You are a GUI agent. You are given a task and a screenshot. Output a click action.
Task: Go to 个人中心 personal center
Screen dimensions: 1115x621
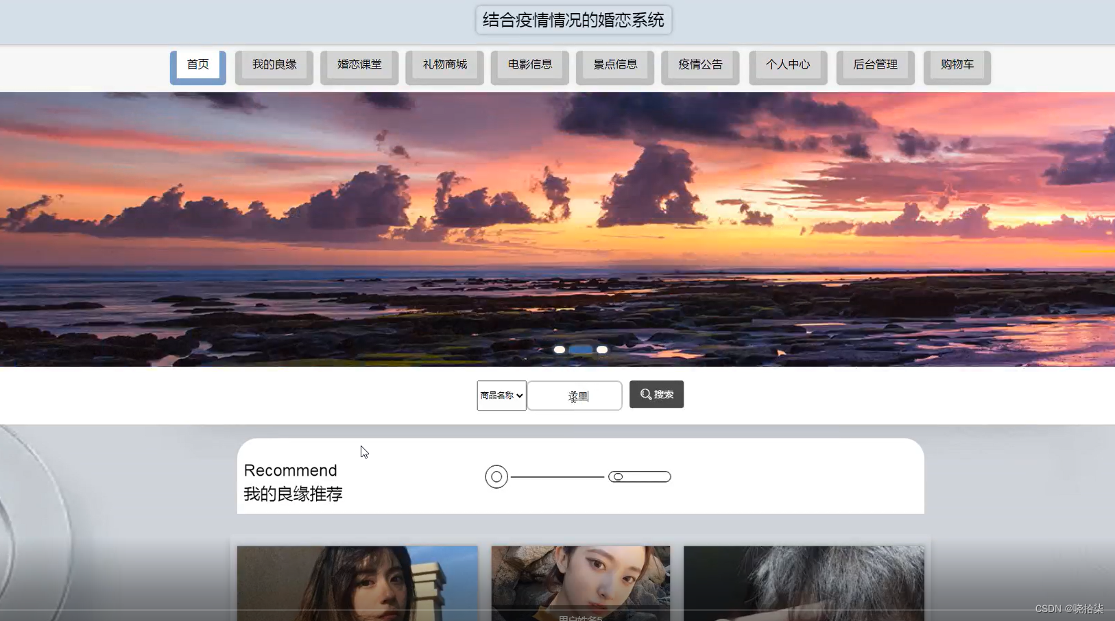pyautogui.click(x=788, y=66)
